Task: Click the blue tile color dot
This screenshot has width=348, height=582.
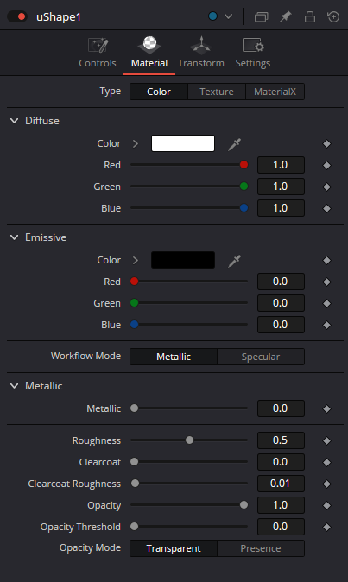Action: (212, 16)
